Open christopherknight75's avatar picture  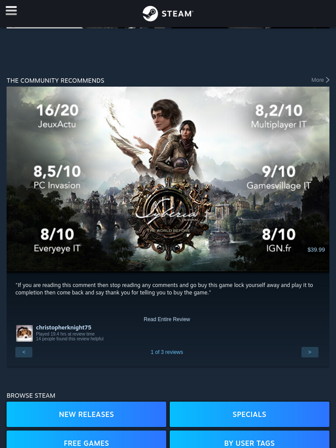click(x=24, y=333)
